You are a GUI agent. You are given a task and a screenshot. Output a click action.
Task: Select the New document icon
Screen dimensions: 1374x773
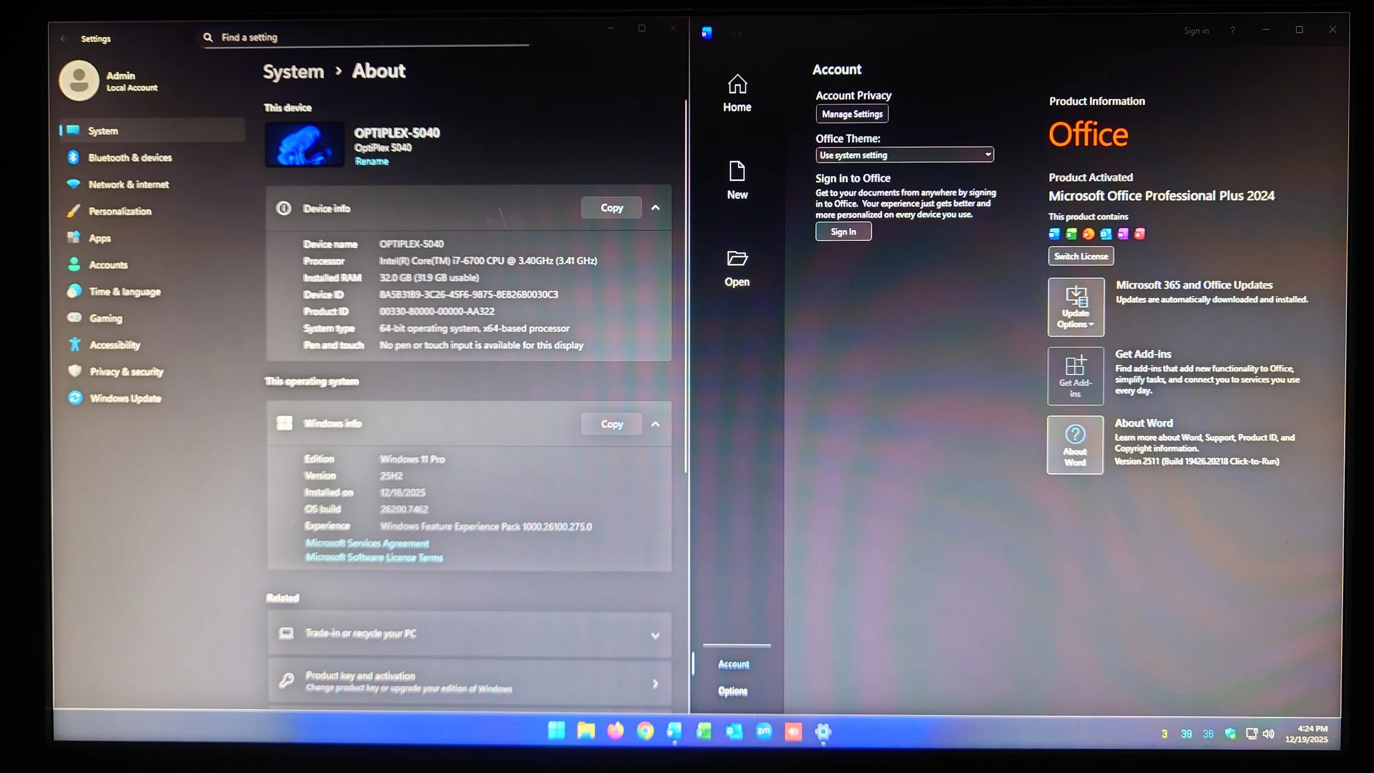click(x=737, y=172)
